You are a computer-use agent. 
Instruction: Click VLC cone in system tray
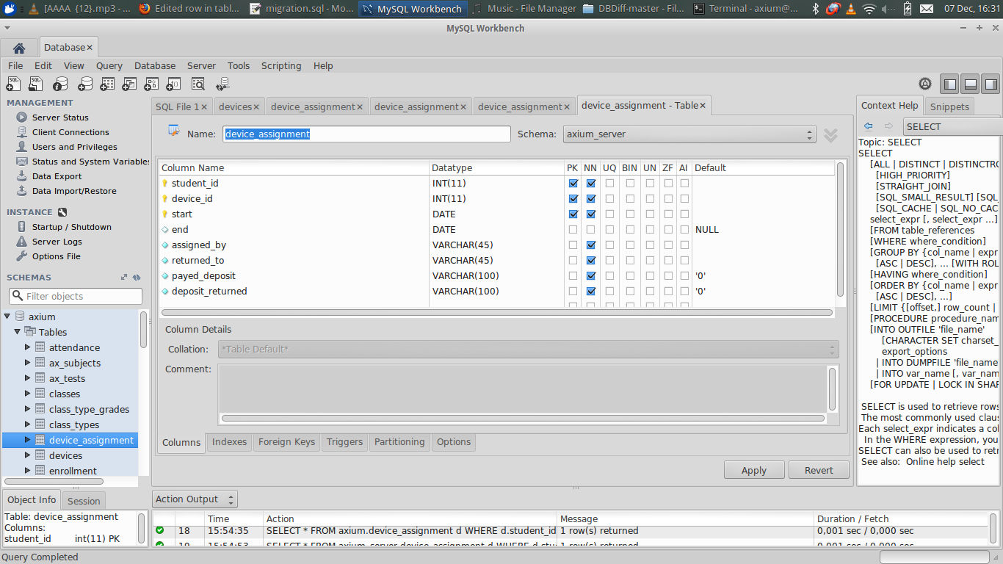click(x=850, y=9)
